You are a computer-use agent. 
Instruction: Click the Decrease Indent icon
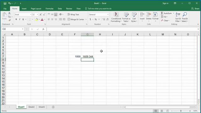(x=60, y=19)
